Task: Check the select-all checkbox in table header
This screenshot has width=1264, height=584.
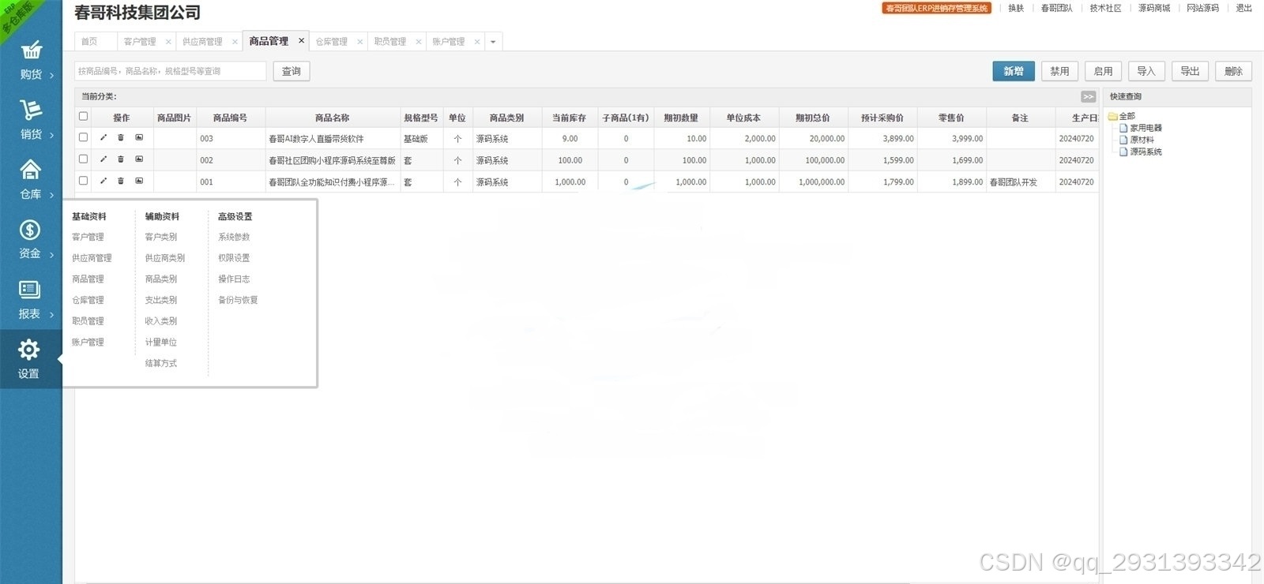Action: pos(83,117)
